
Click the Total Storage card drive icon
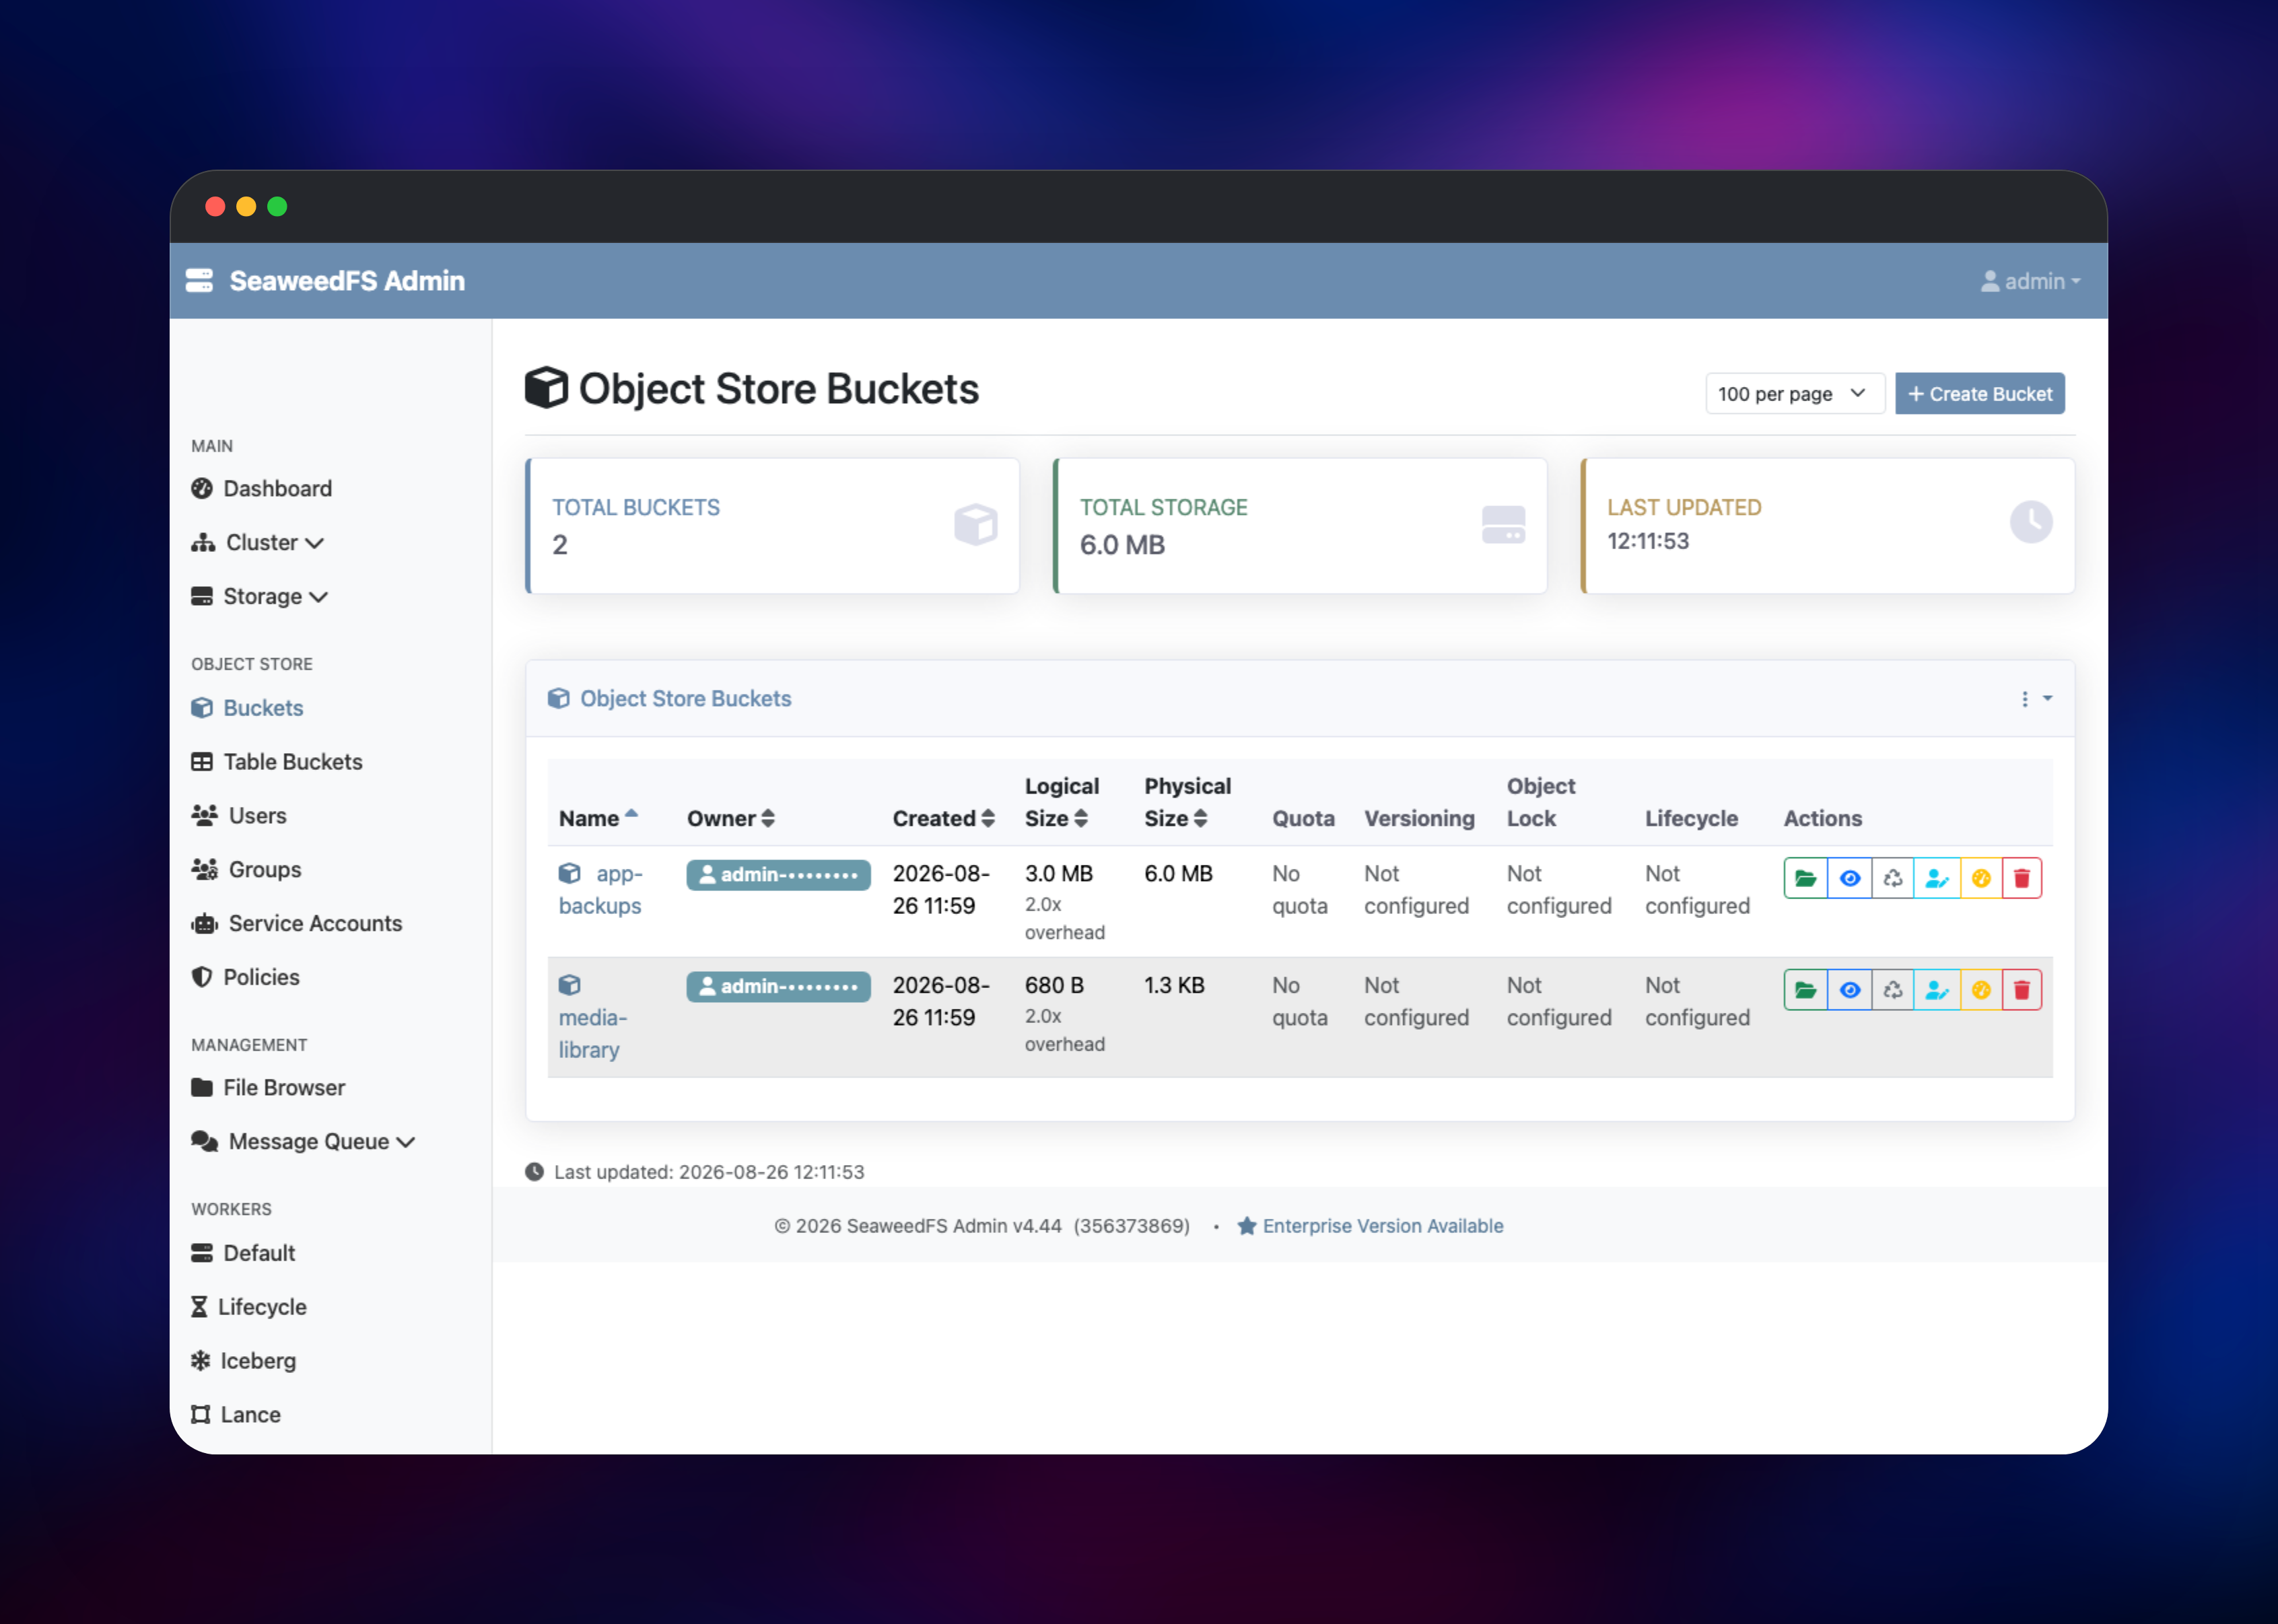click(1503, 524)
